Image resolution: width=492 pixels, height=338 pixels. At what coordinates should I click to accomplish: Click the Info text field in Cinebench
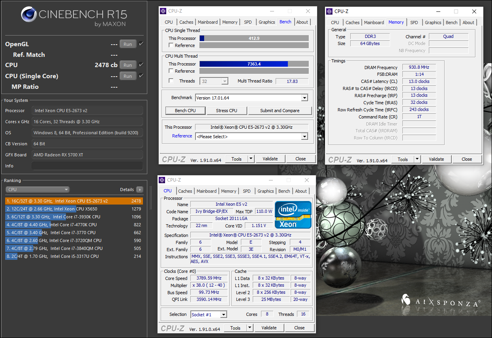click(x=87, y=166)
